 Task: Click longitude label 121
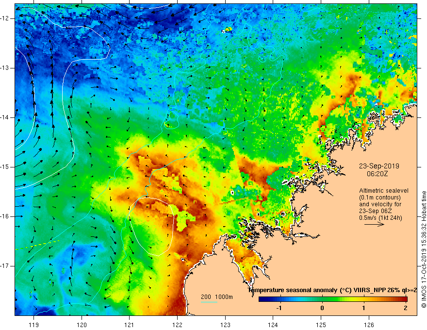point(130,325)
